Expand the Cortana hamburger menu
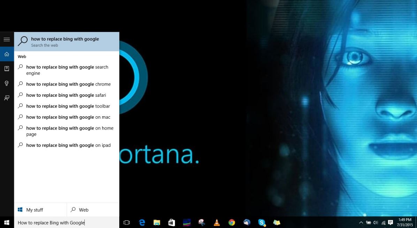 click(7, 39)
